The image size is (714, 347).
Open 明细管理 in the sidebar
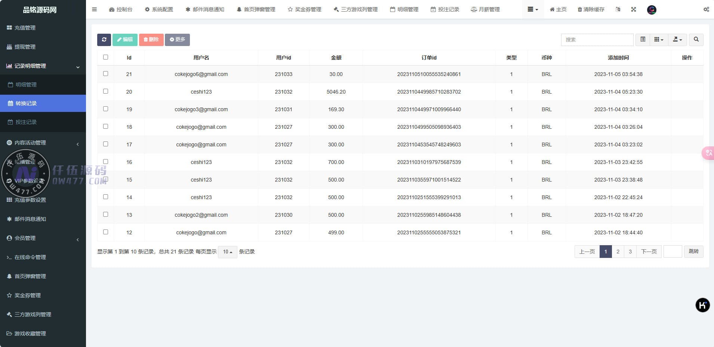26,85
